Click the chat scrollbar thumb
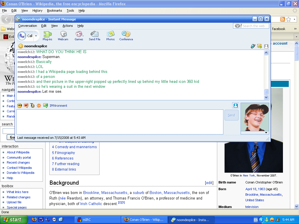This screenshot has height=224, width=299. (266, 92)
